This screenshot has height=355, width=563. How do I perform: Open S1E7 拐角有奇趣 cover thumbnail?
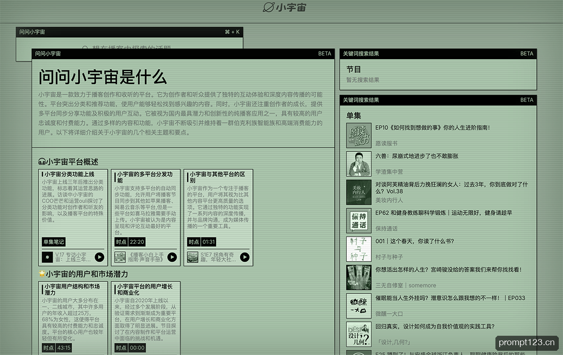[193, 257]
